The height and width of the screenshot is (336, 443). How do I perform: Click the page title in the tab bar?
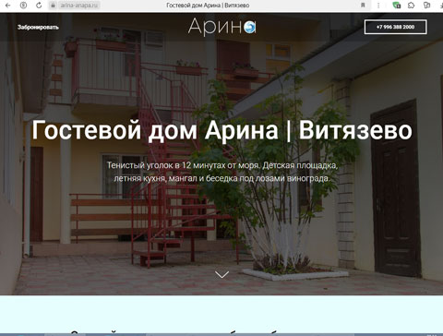[x=208, y=6]
